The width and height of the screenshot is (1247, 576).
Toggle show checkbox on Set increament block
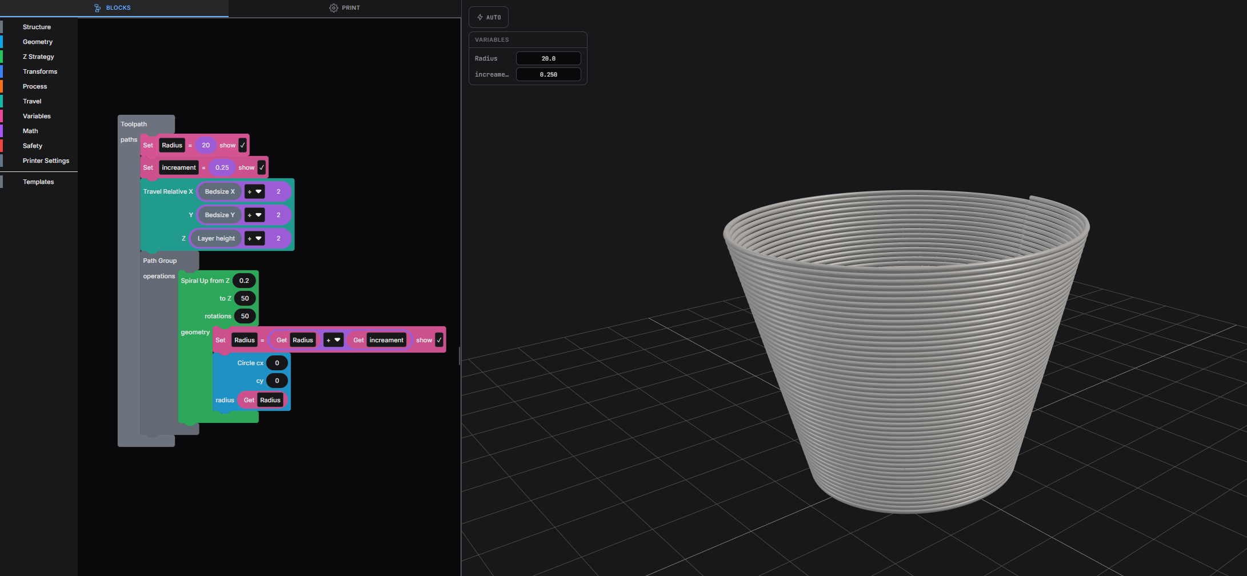[x=261, y=167]
